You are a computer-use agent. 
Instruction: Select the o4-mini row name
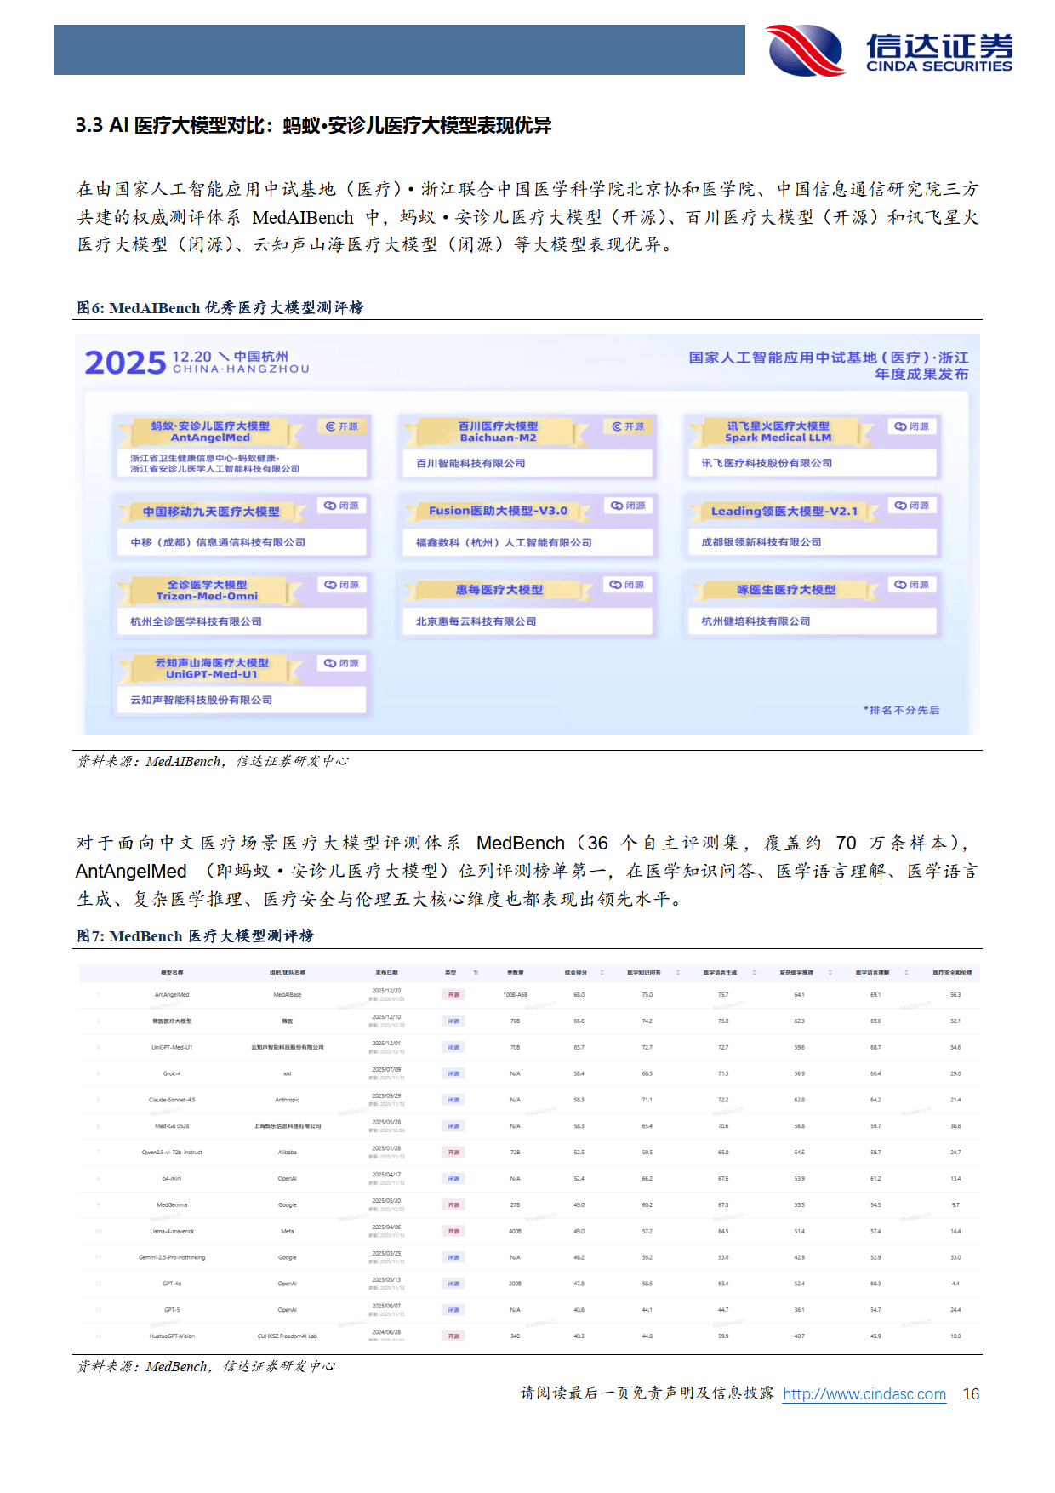coord(172,1179)
